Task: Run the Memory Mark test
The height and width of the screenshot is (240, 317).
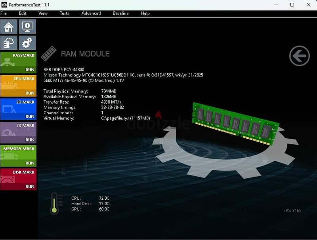Action: pyautogui.click(x=30, y=163)
